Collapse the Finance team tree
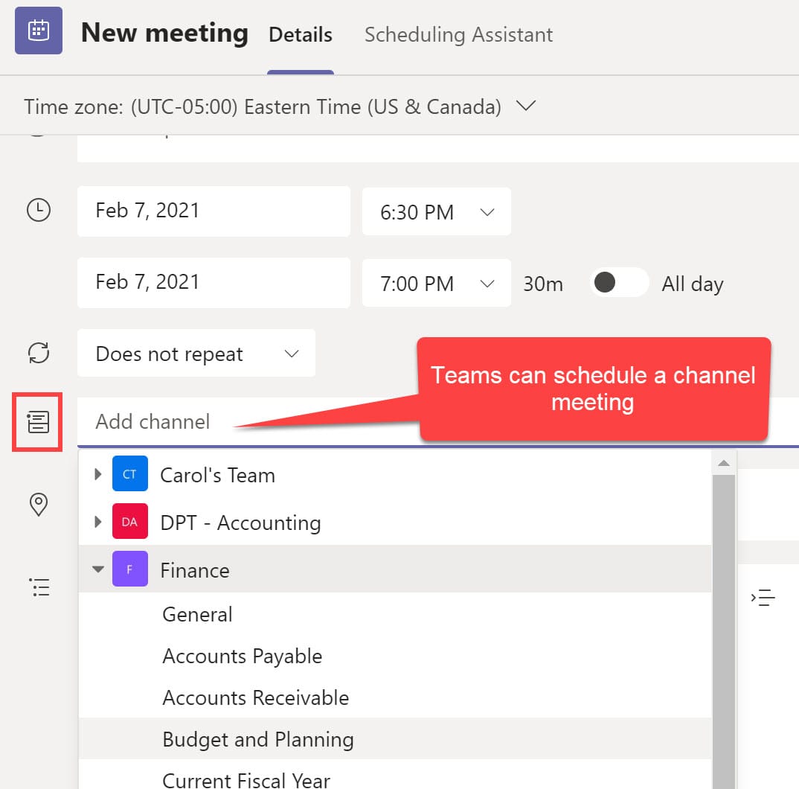This screenshot has width=799, height=789. point(98,569)
